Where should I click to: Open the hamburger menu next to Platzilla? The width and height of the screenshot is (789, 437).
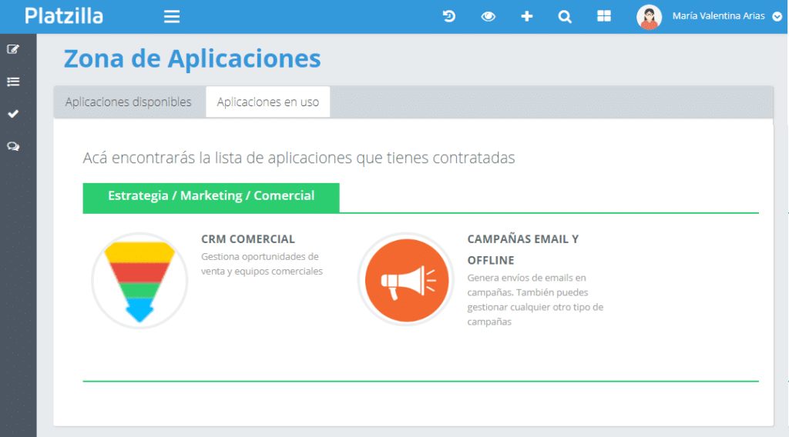[172, 16]
